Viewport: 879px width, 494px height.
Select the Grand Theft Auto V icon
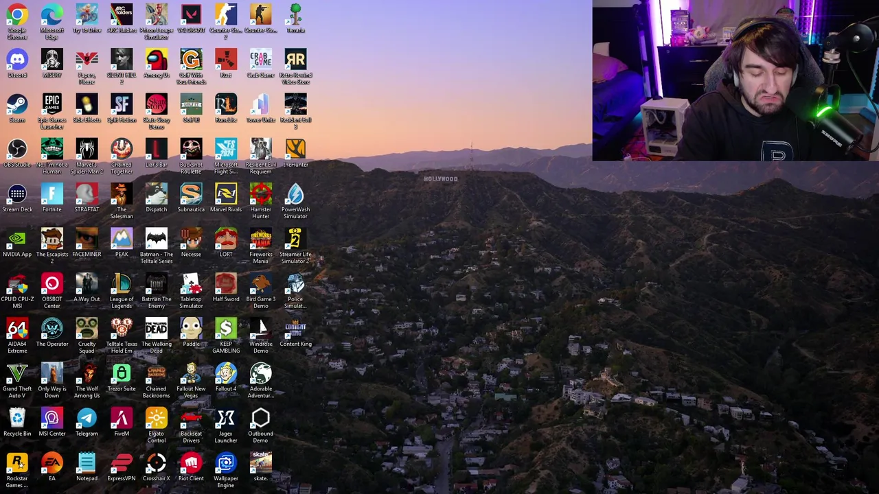17,373
